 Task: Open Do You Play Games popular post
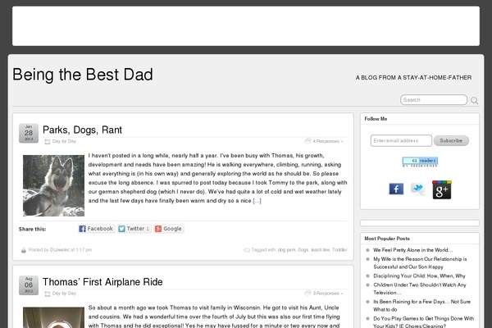[424, 322]
